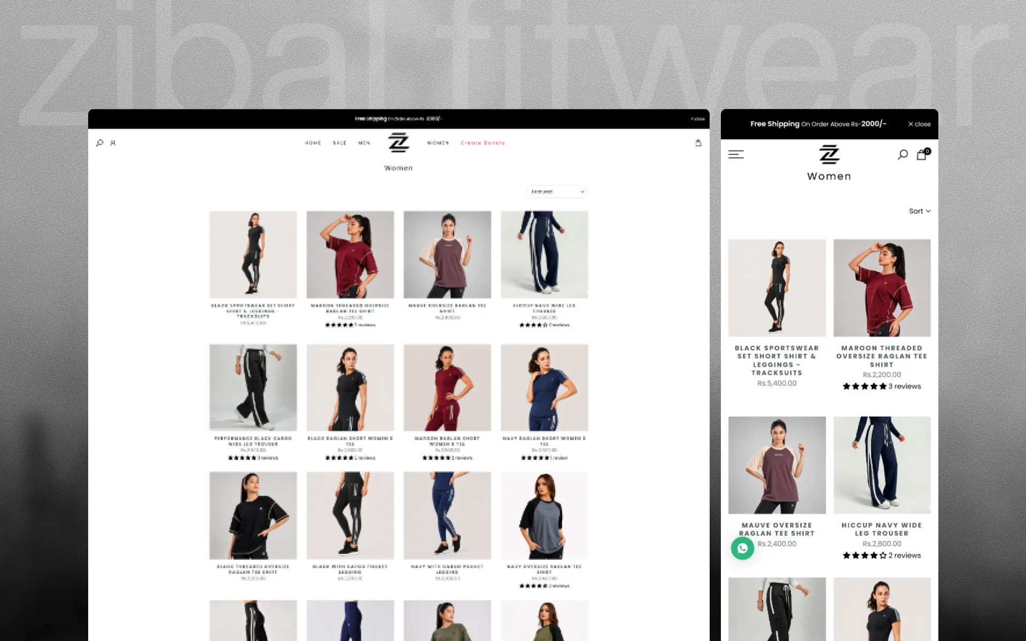Screen dimensions: 1026x641
Task: Go to HOME in desktop navigation
Action: pos(313,143)
